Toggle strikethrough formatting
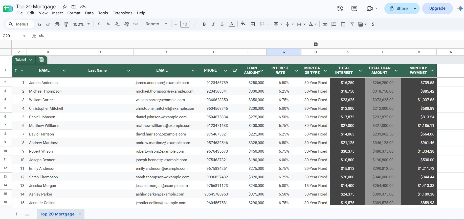 (x=222, y=24)
